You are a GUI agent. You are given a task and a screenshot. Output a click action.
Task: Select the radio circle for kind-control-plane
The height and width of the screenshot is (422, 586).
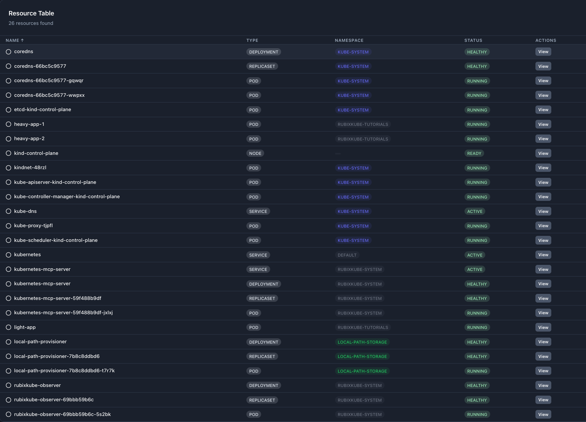[x=8, y=153]
